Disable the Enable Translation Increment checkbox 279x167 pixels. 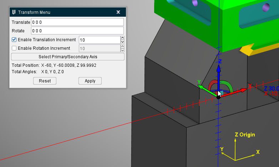pyautogui.click(x=14, y=40)
